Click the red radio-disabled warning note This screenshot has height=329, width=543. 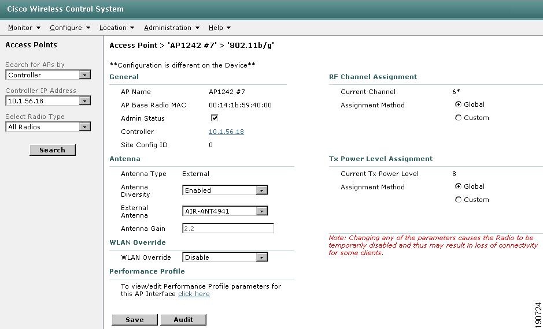click(x=433, y=245)
